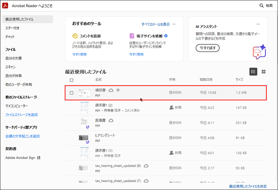Click the コメントを追加 tool icon

click(x=75, y=36)
